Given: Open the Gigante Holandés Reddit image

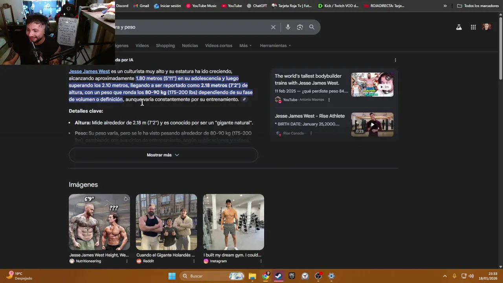Looking at the screenshot, I should tap(167, 222).
